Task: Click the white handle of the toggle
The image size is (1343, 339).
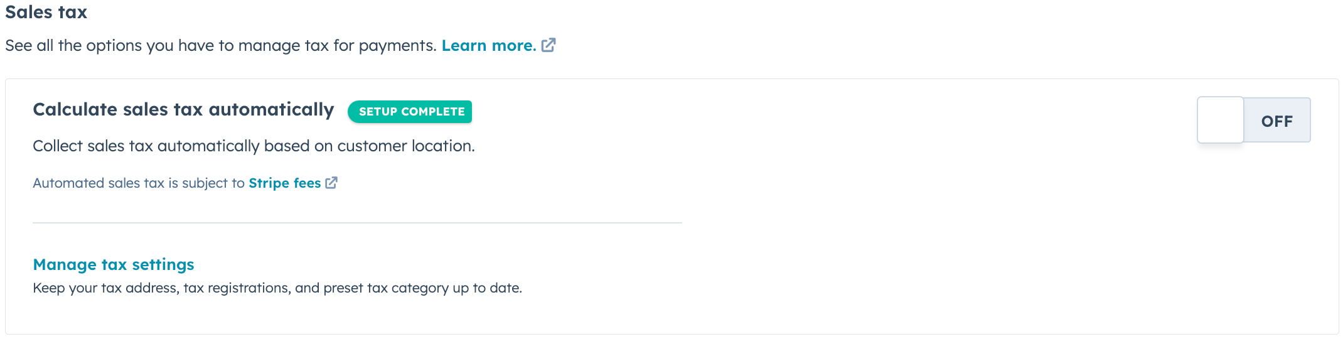Action: pos(1220,120)
